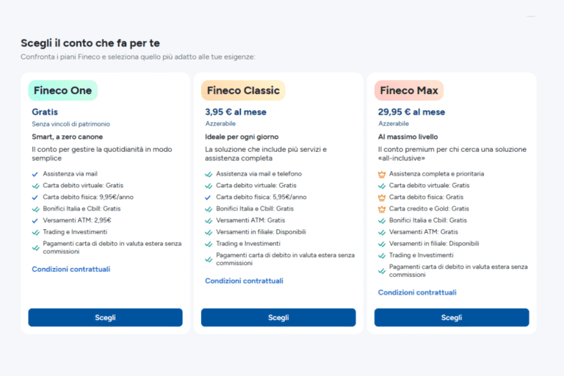
Task: Click crown icon next to Carta credito e Gold
Action: tap(382, 209)
